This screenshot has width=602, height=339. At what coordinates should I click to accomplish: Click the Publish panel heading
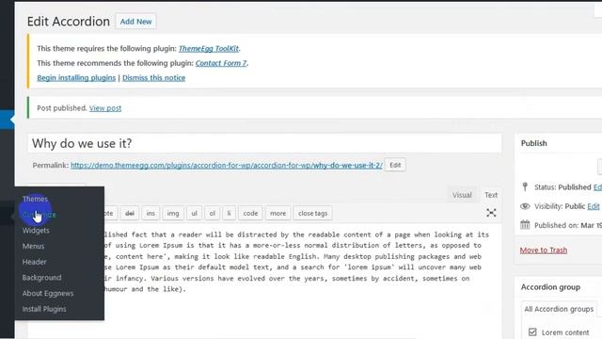(x=533, y=143)
